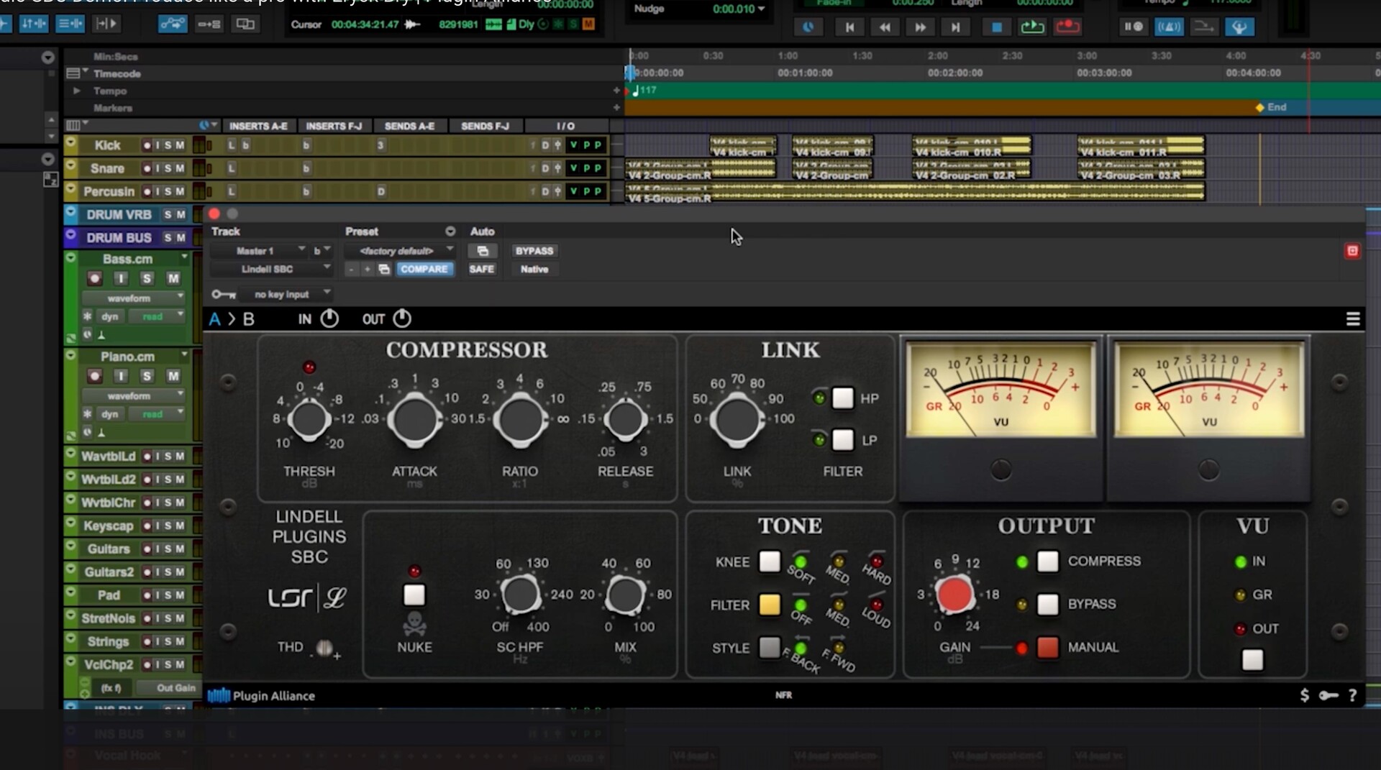Toggle the output BYPASS switch
The width and height of the screenshot is (1381, 770).
(x=1047, y=604)
